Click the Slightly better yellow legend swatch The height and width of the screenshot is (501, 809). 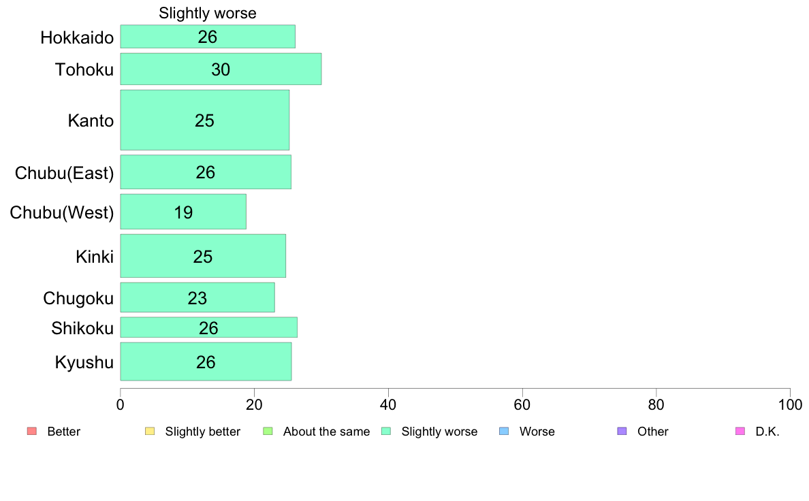150,432
